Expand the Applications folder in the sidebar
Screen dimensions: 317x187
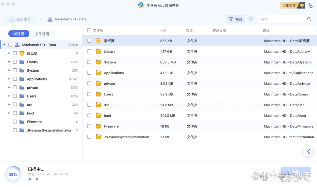click(x=9, y=79)
